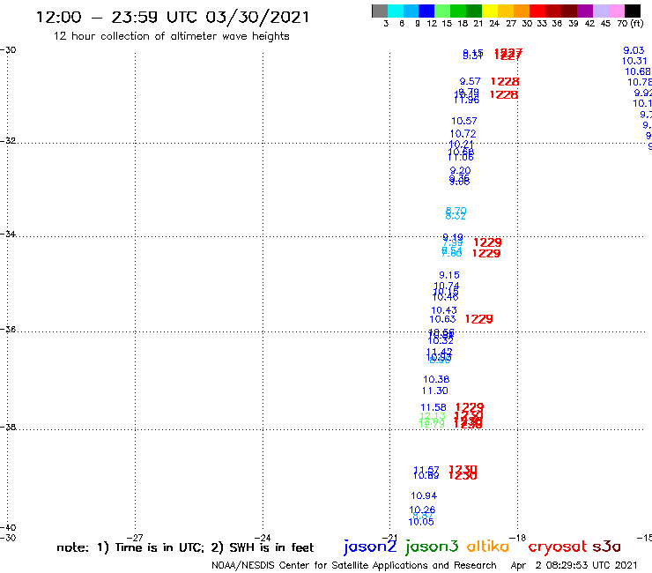This screenshot has height=573, width=652.
Task: Click the wave height value 10.05
Action: (421, 522)
